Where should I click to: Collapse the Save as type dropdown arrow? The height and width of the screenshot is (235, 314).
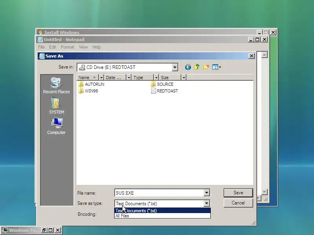tap(206, 203)
